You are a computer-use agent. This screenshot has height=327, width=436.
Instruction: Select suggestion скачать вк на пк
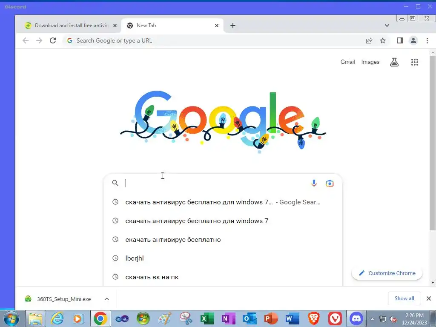(222, 277)
